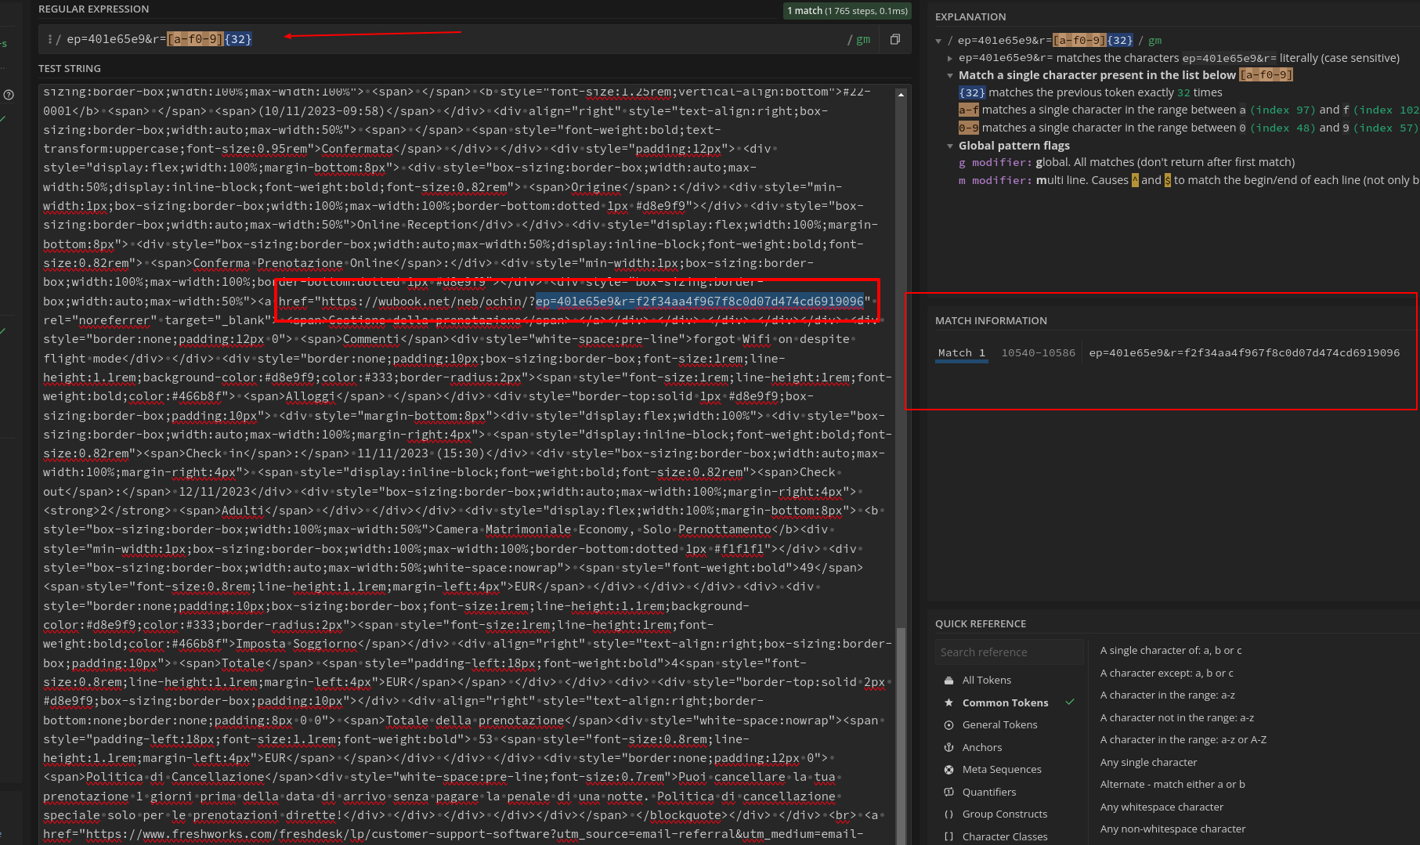The image size is (1420, 845).
Task: Click highlighted match in the test string
Action: 699,302
